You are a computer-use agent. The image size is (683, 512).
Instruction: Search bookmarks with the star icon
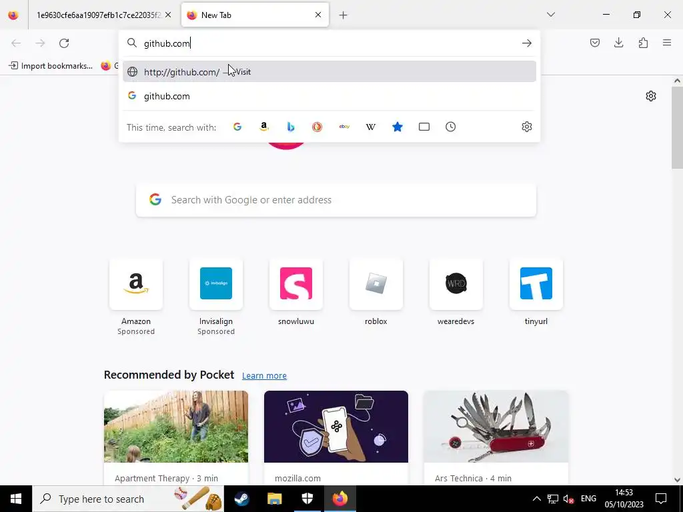[x=398, y=127]
